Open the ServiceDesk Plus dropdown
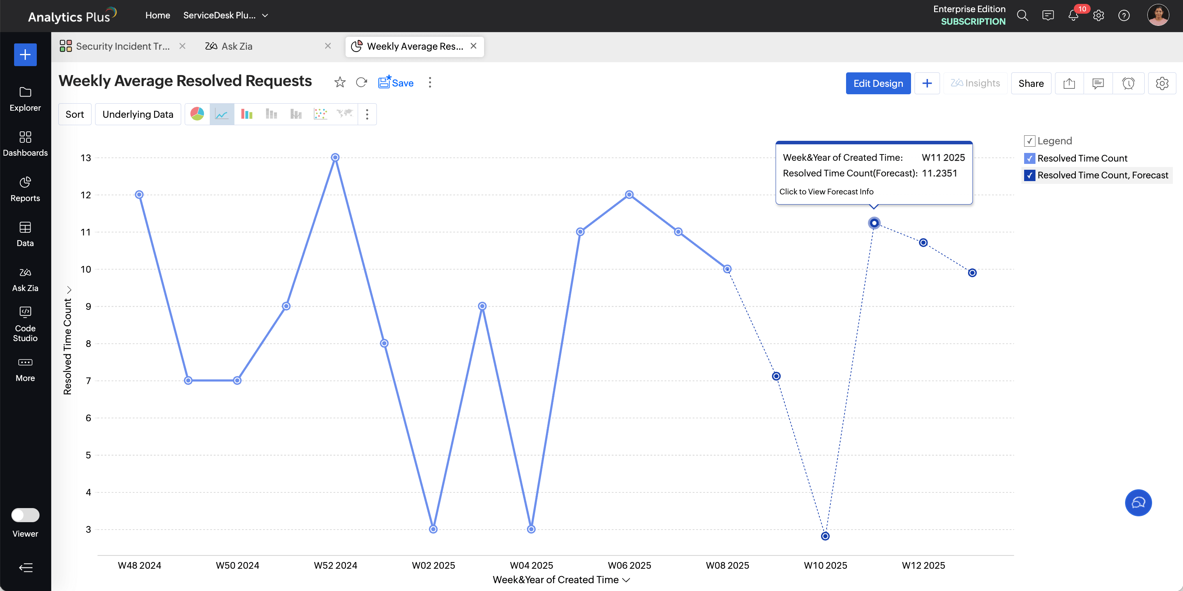 click(225, 15)
